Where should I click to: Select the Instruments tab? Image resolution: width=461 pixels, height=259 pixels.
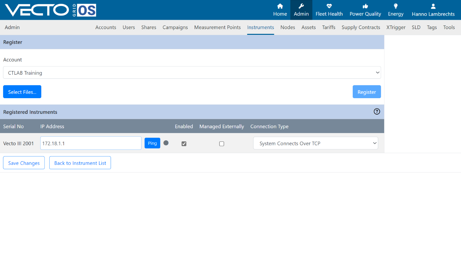coord(261,27)
